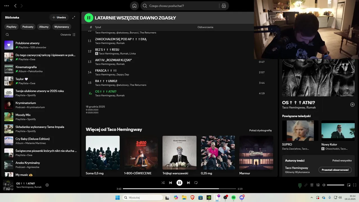Toggle shuffle in the player bar
Image resolution: width=359 pixels, height=202 pixels.
click(x=163, y=183)
